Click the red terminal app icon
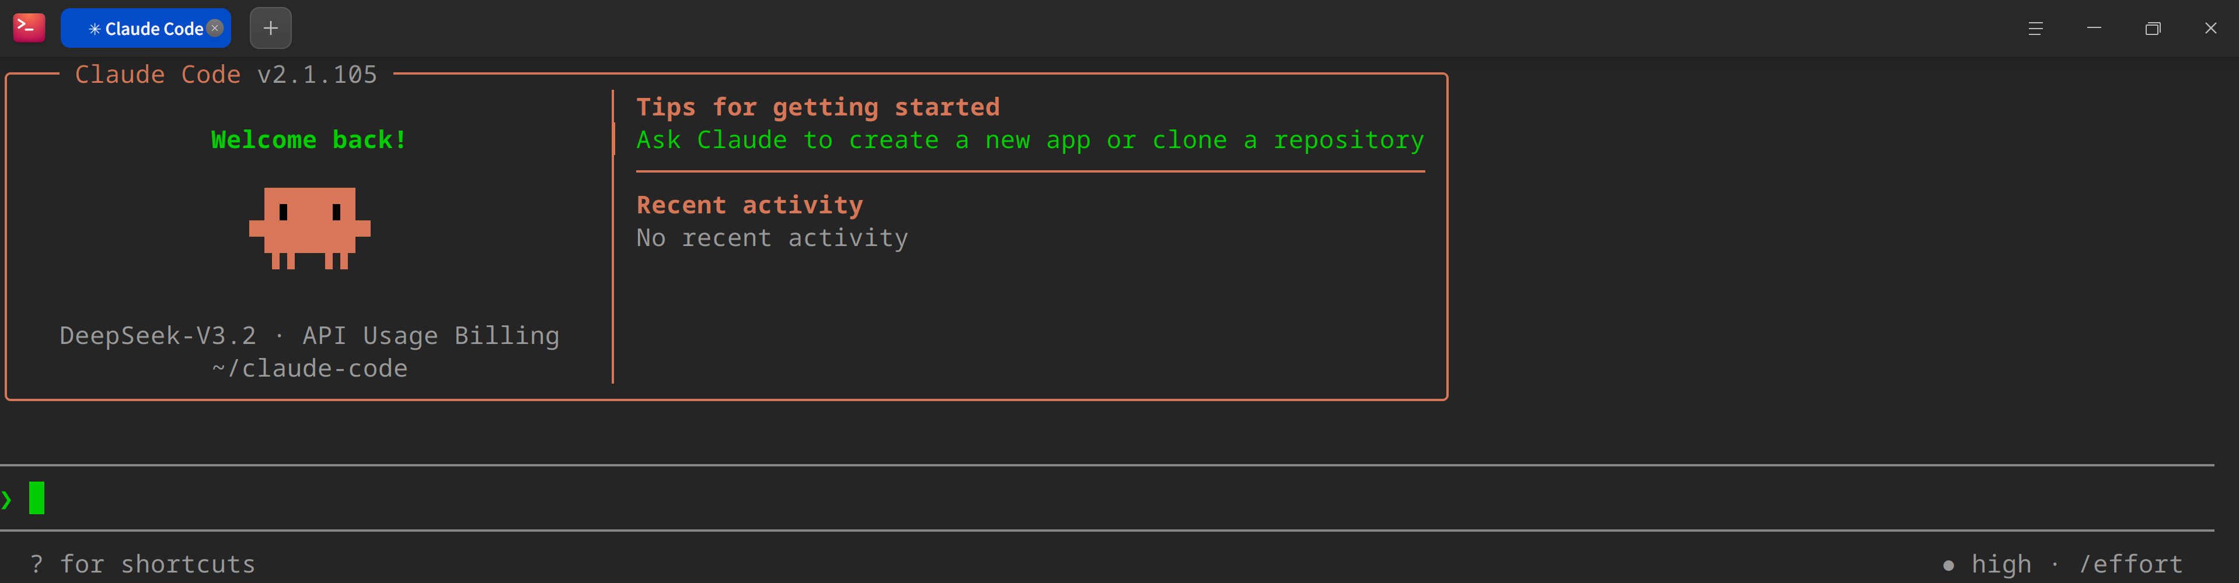 tap(29, 28)
